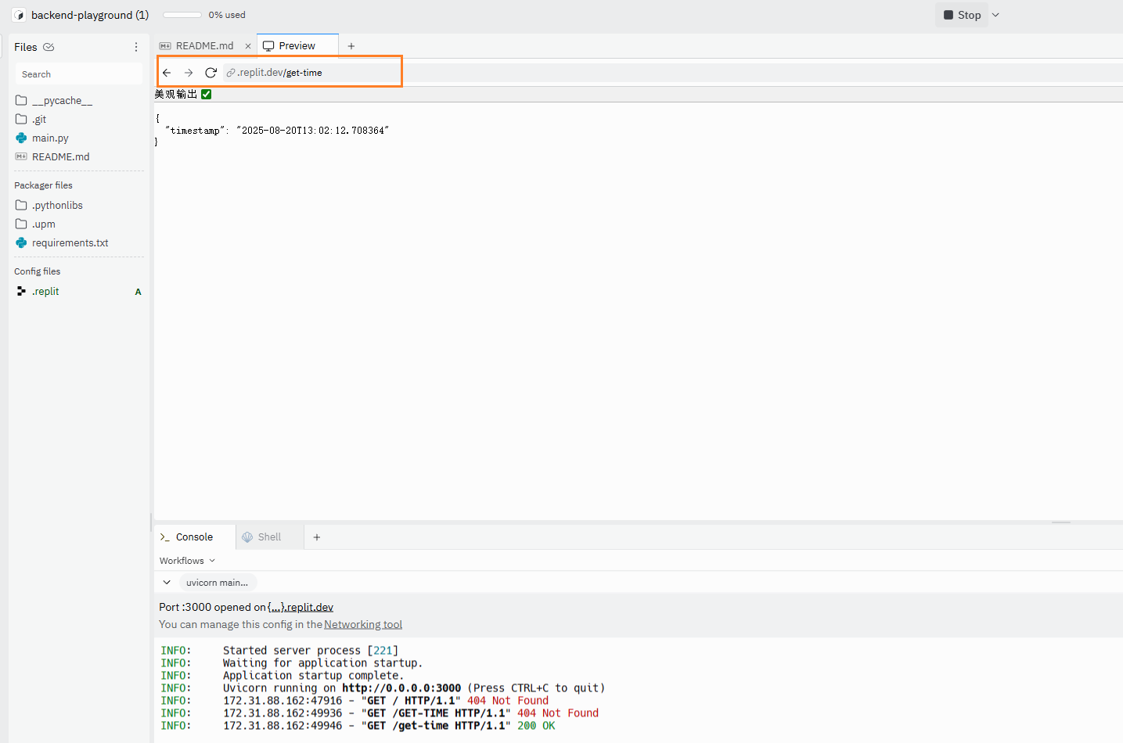This screenshot has height=743, width=1123.
Task: Open the Networking tool link
Action: (363, 624)
